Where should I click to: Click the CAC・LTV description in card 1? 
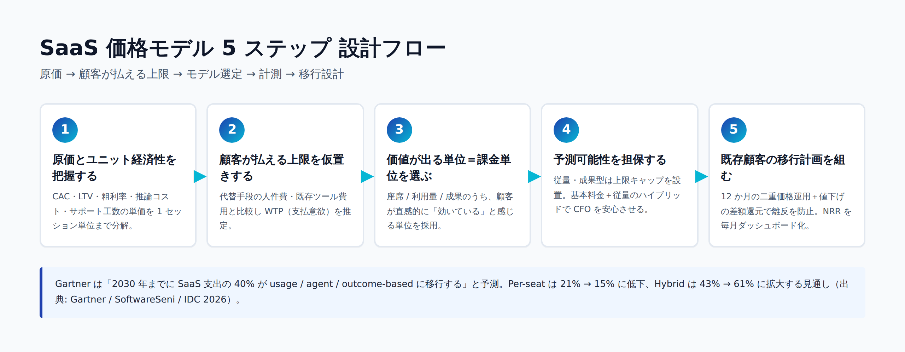click(117, 211)
